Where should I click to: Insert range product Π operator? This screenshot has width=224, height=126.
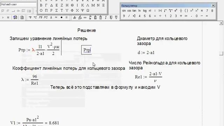(x=116, y=17)
